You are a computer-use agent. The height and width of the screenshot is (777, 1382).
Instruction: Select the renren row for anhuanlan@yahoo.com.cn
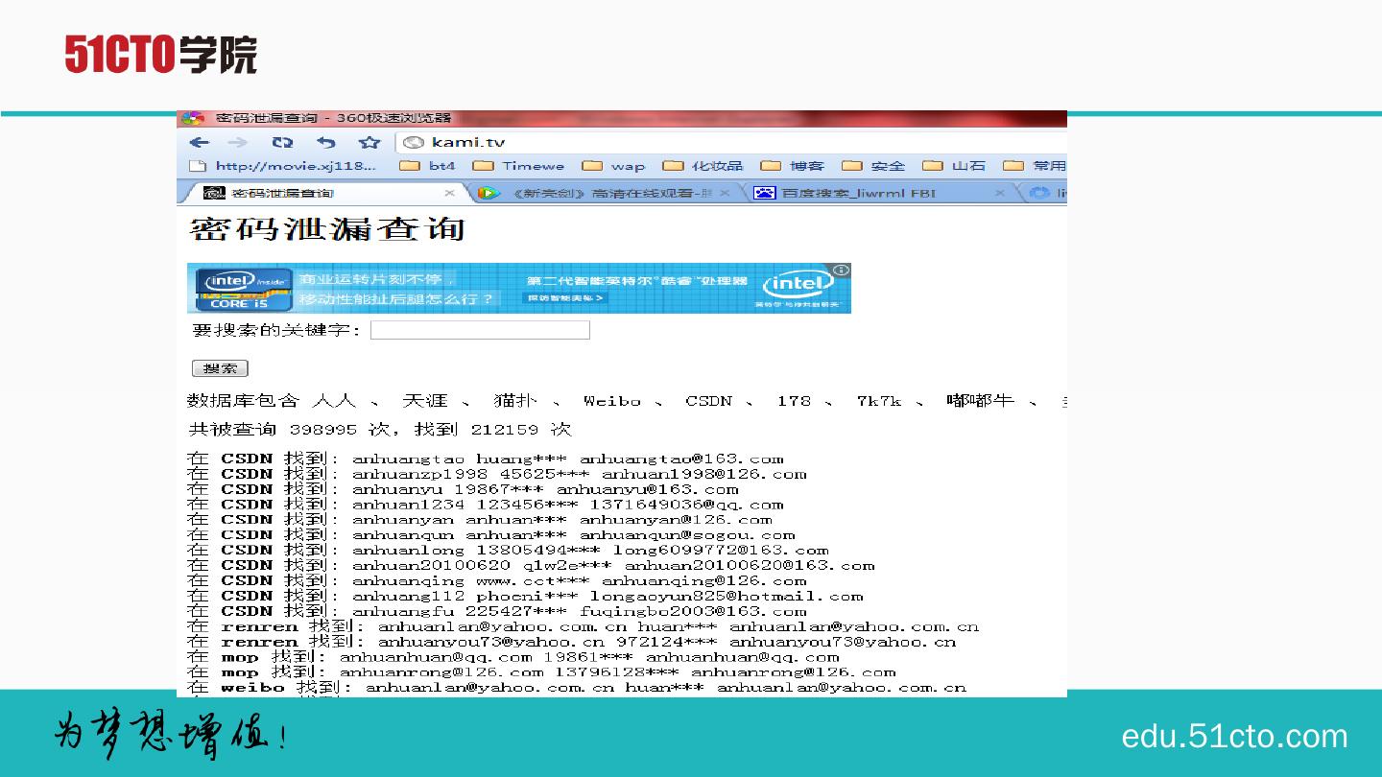pos(583,626)
